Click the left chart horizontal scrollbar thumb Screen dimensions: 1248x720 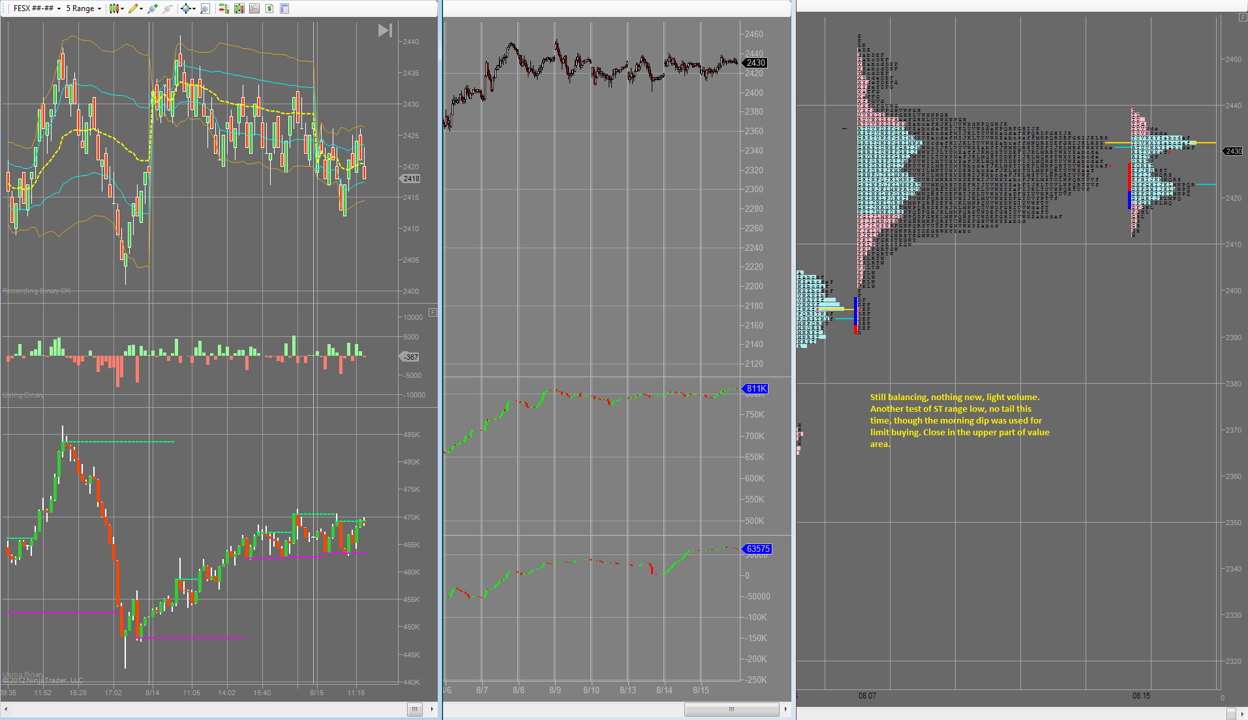(x=414, y=709)
